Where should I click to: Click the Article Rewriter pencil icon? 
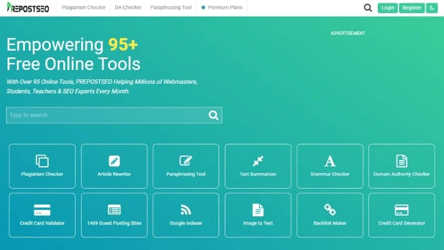coord(114,161)
